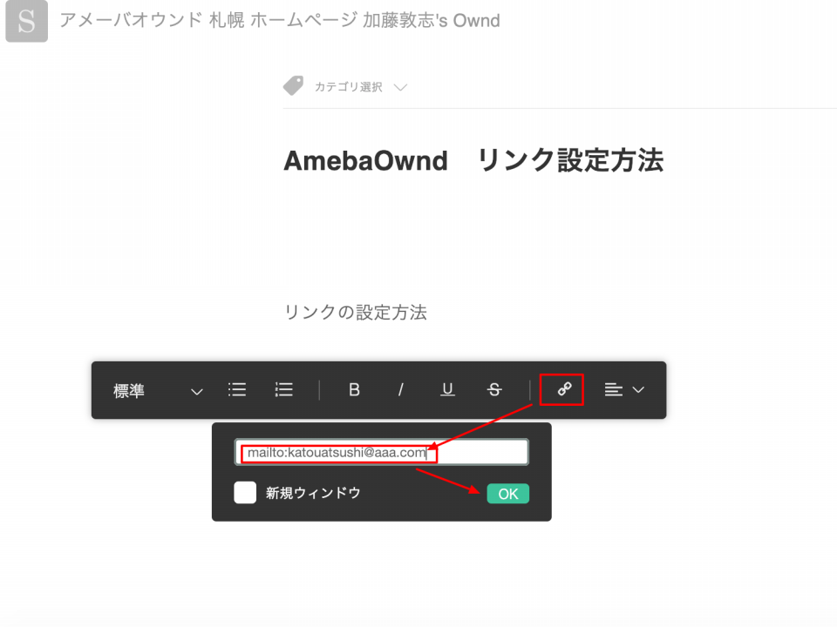Click the site name header text
Image resolution: width=837 pixels, height=627 pixels.
pos(280,20)
